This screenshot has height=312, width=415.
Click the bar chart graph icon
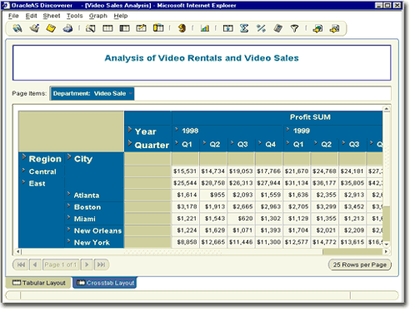click(x=205, y=28)
